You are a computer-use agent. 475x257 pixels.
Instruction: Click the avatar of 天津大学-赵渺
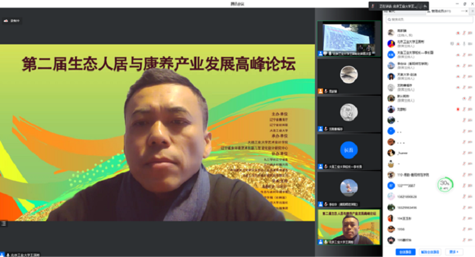391,75
